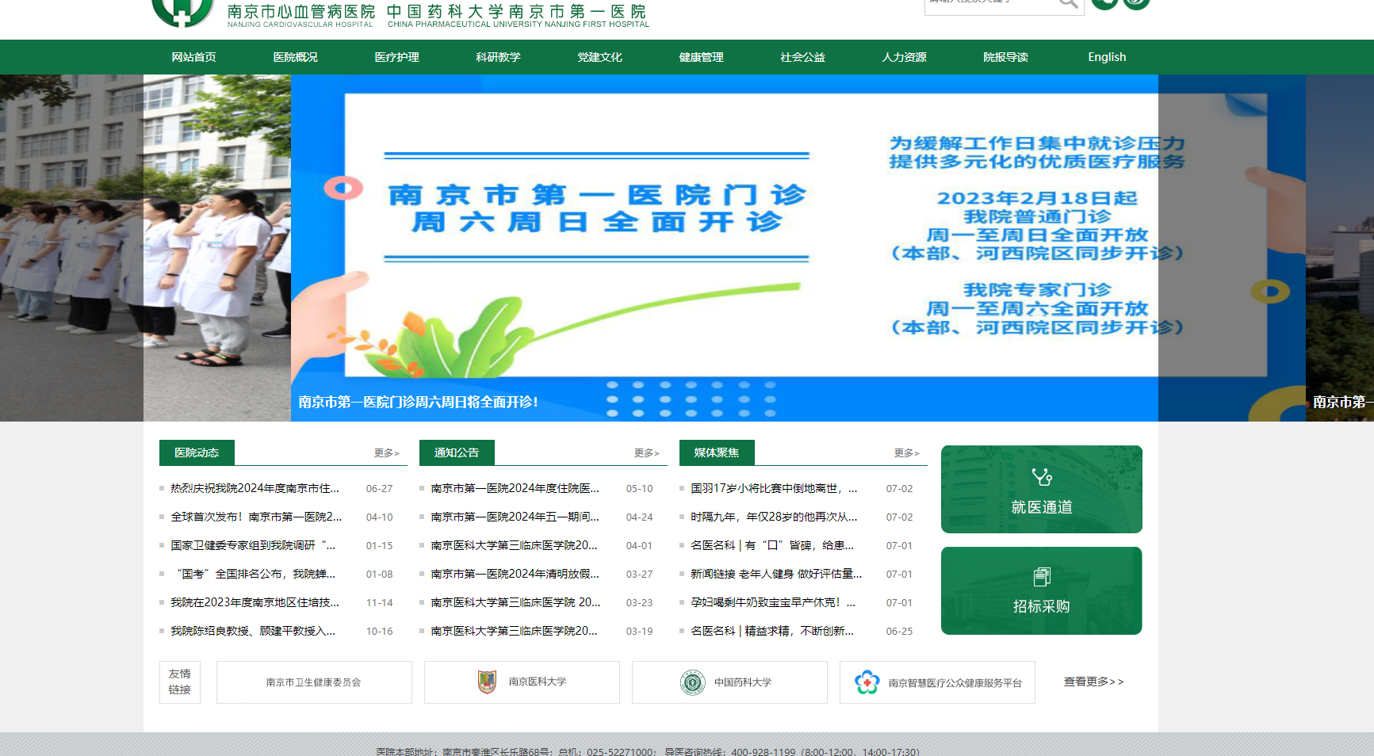Open the 南京智慧医疗公众健康服务平台 link
Viewport: 1374px width, 756px height.
pos(937,682)
